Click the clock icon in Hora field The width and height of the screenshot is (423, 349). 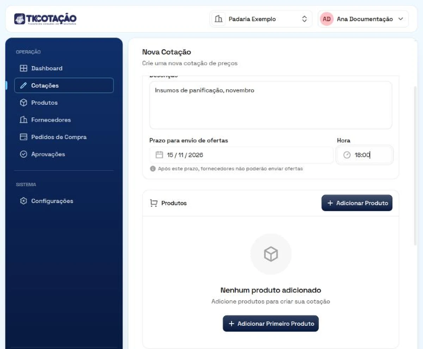click(347, 155)
